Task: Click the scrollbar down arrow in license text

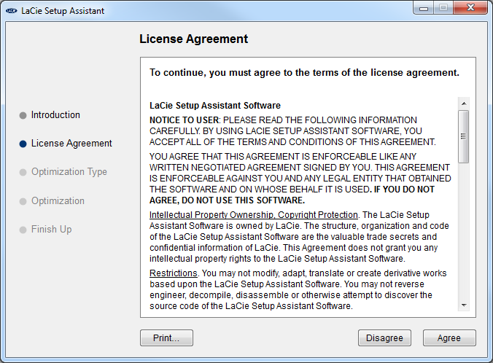Action: coord(463,305)
